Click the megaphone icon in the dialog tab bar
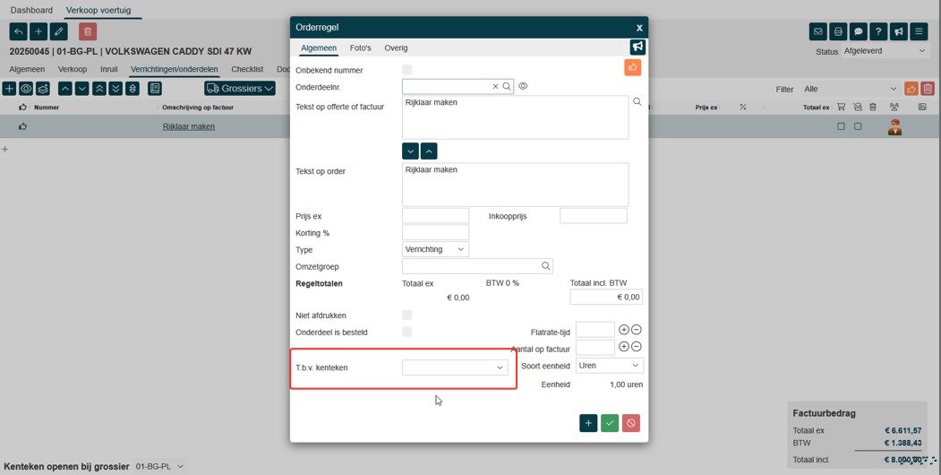This screenshot has height=475, width=941. point(637,47)
